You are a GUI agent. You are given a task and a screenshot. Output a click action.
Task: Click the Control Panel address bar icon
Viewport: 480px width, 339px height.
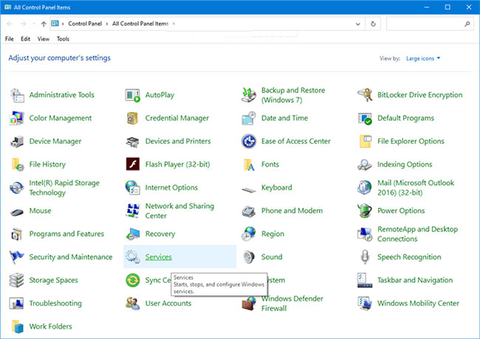coord(55,24)
